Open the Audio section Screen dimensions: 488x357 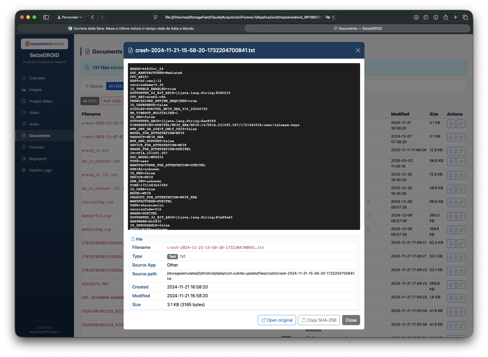pyautogui.click(x=34, y=124)
